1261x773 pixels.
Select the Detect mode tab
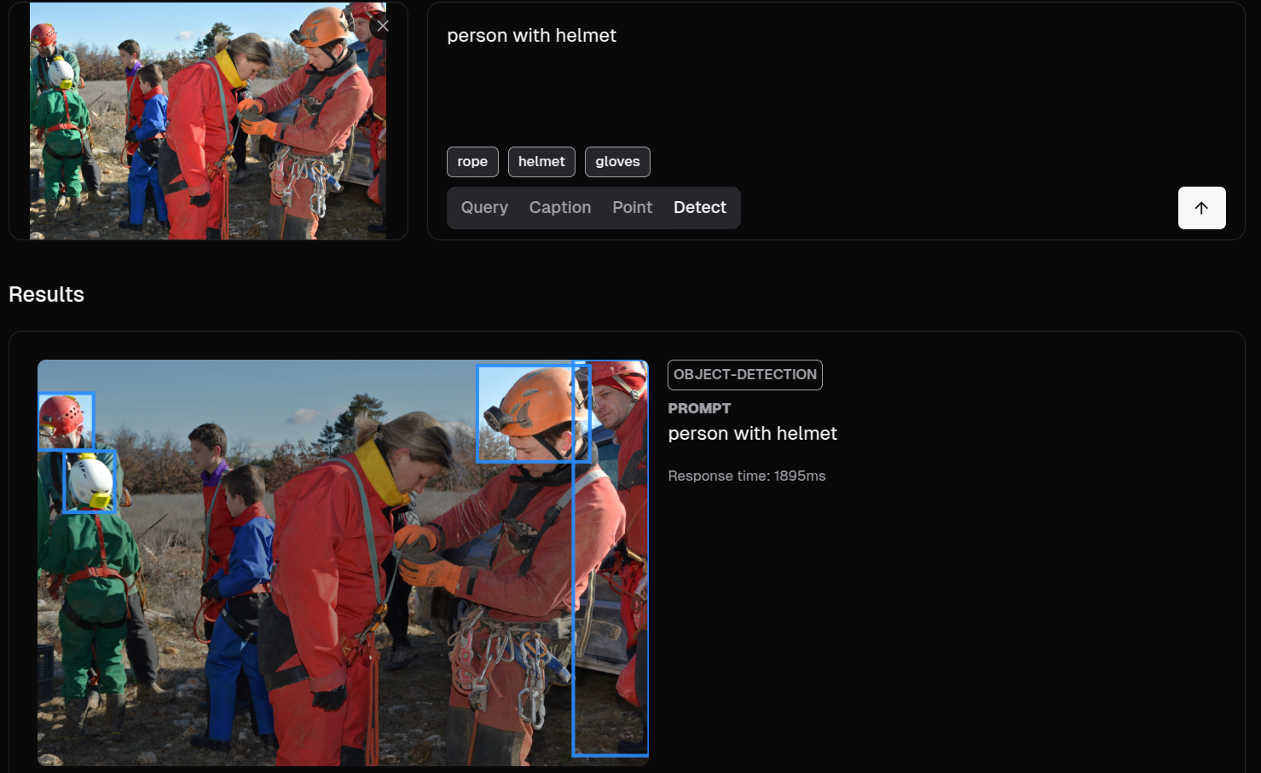tap(699, 208)
